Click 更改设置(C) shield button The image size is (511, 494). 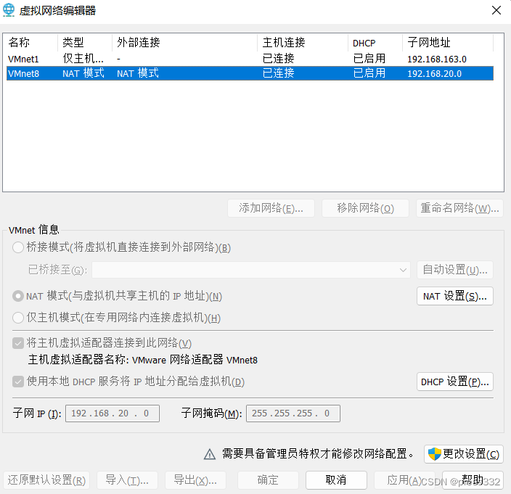[x=463, y=454]
